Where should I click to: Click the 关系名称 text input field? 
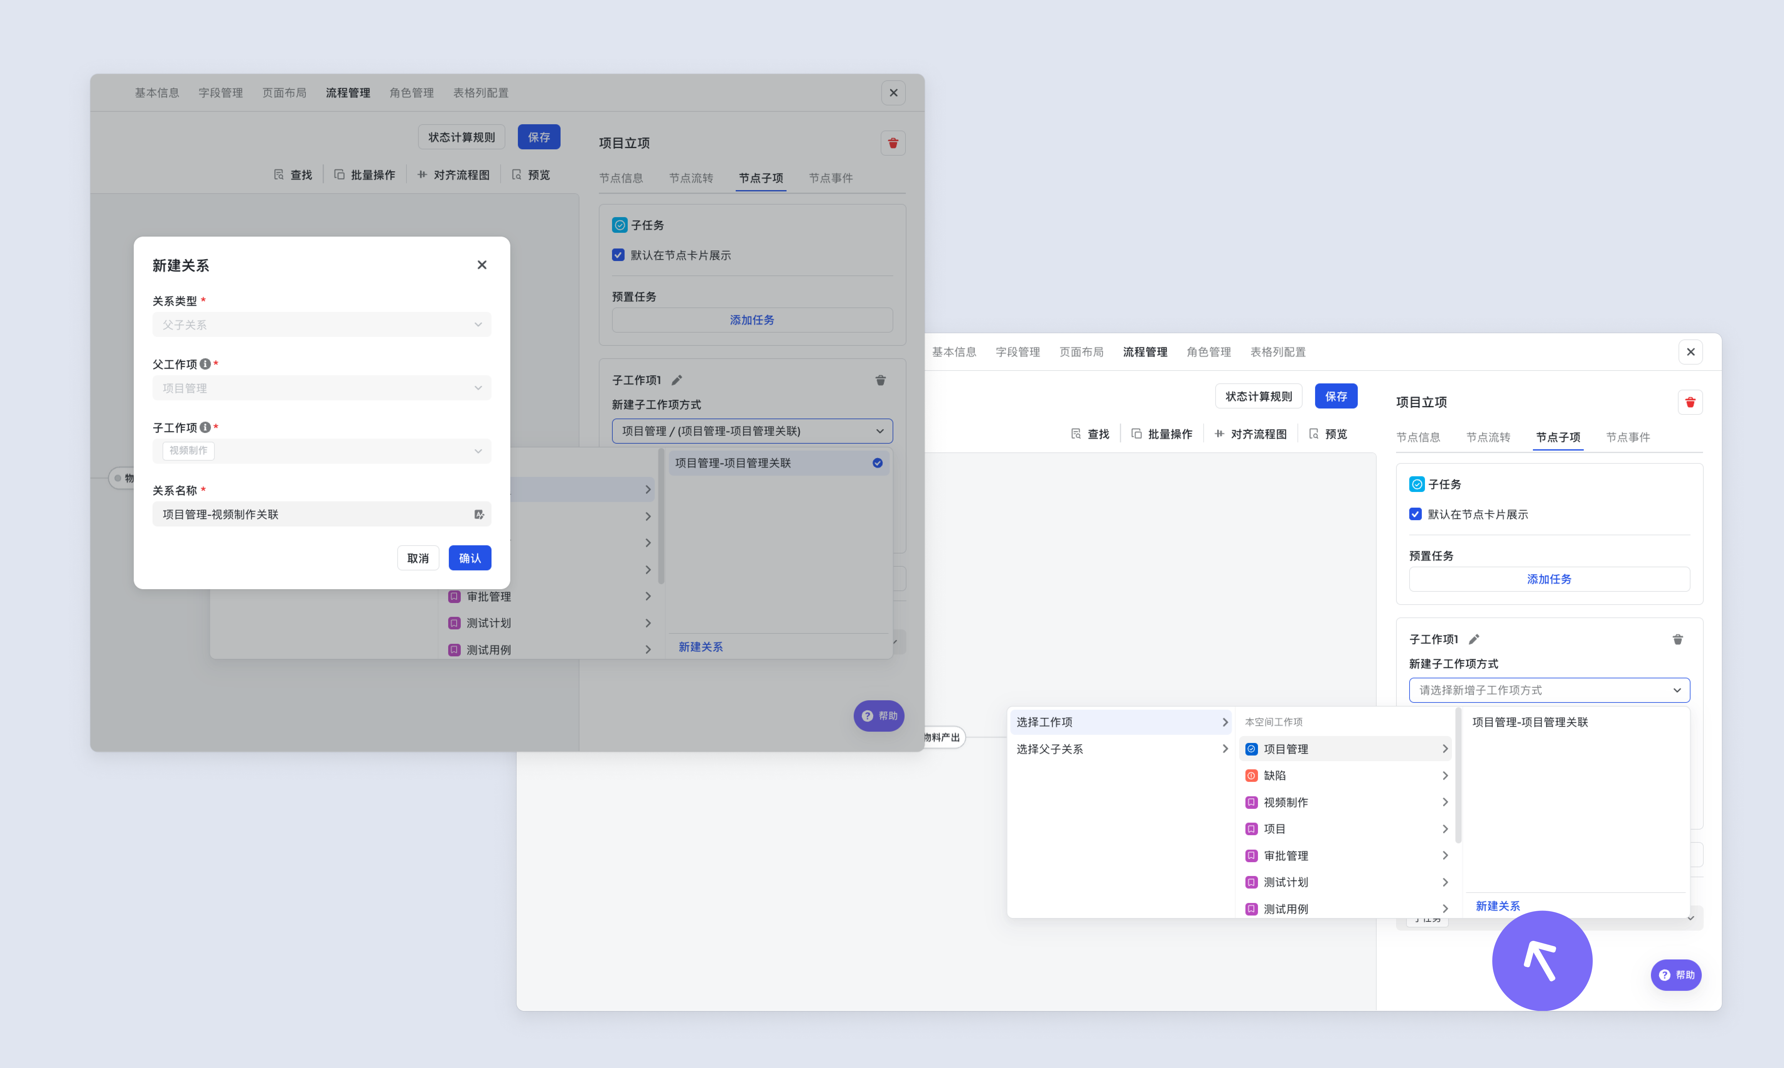pyautogui.click(x=322, y=515)
